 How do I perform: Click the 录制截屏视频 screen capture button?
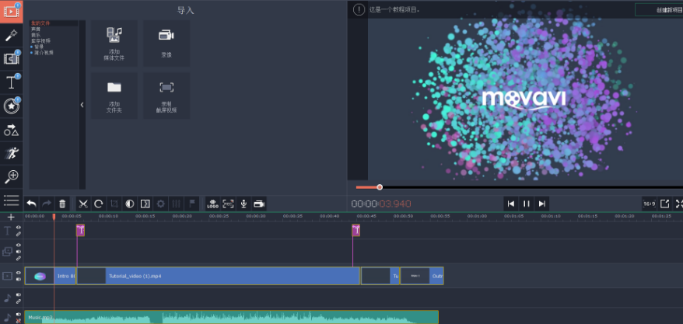[166, 96]
